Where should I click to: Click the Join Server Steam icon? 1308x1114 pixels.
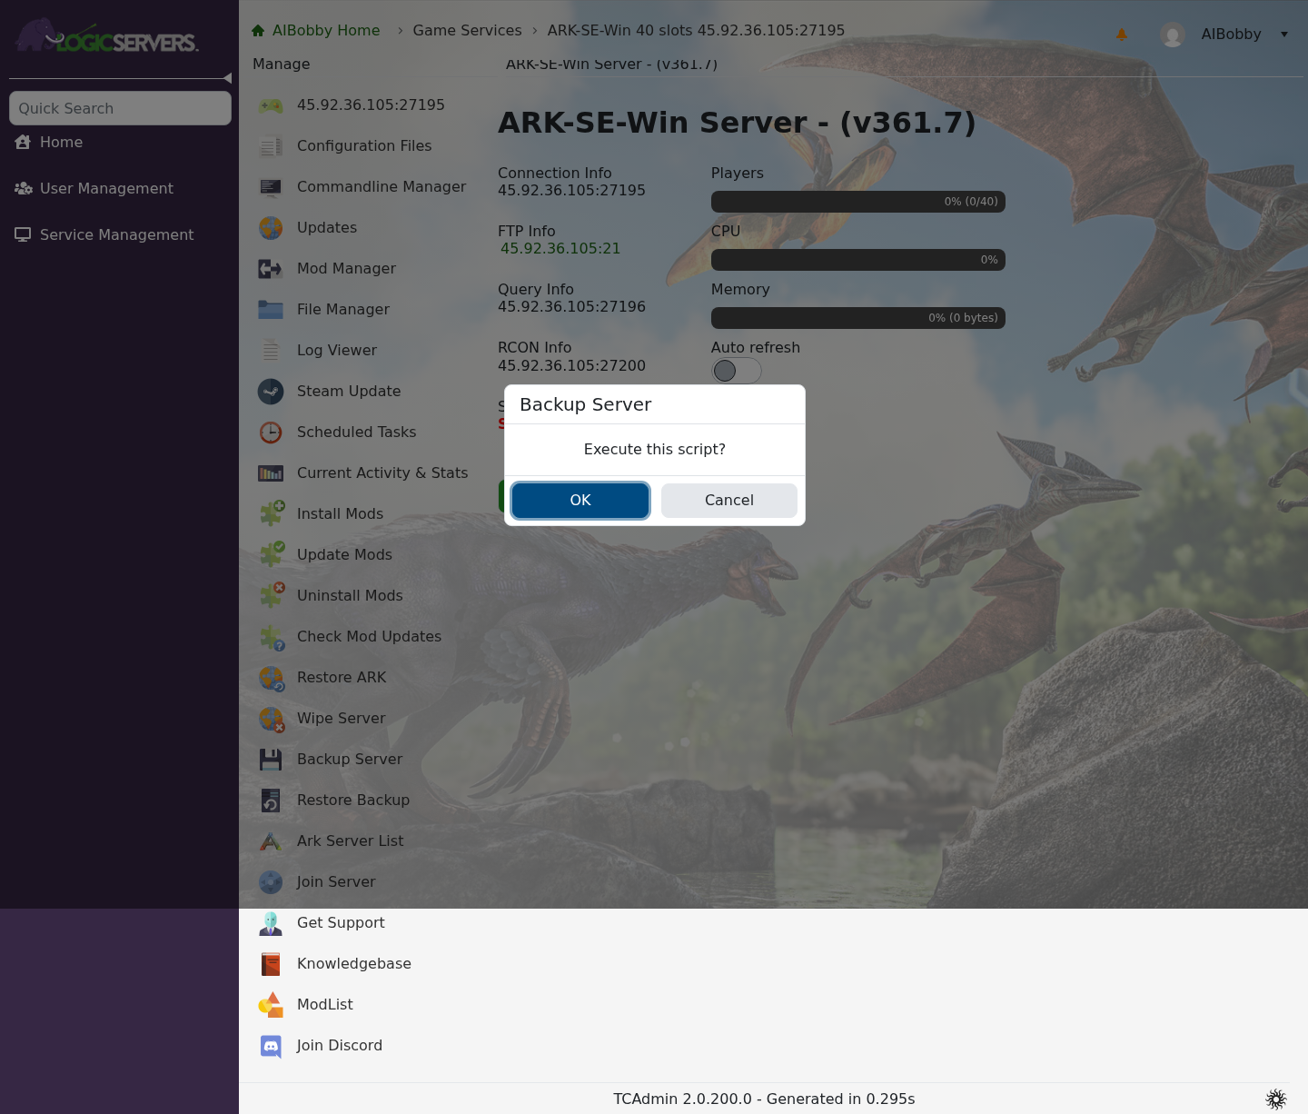click(x=271, y=882)
